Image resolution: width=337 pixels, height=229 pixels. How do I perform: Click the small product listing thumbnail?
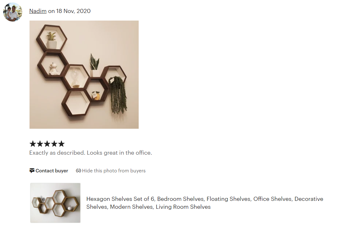pyautogui.click(x=55, y=203)
